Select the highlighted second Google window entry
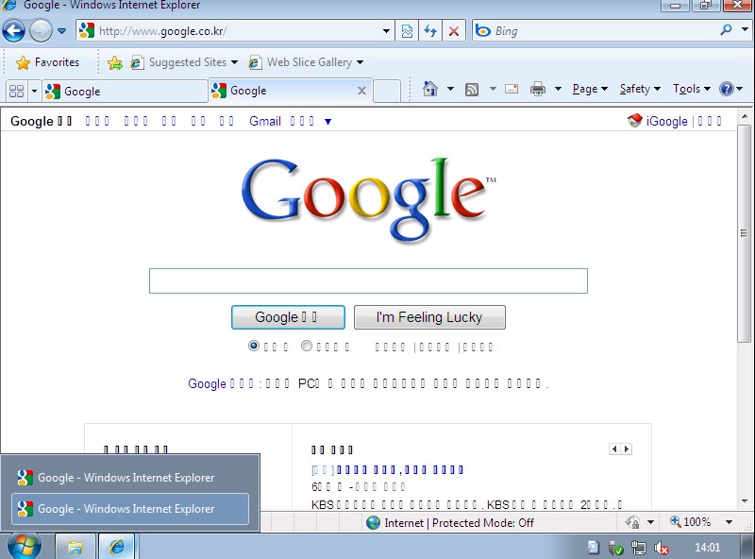 click(x=130, y=509)
